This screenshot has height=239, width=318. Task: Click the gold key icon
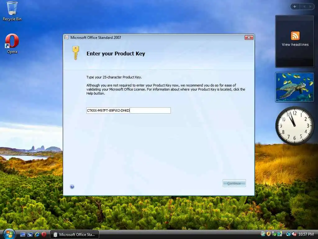75,53
